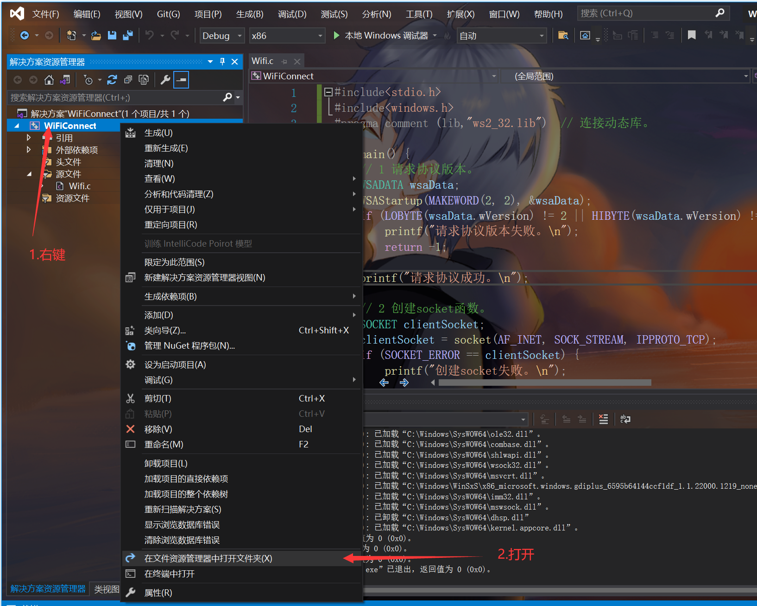Open the Output source dropdown
This screenshot has height=606, width=757.
523,419
